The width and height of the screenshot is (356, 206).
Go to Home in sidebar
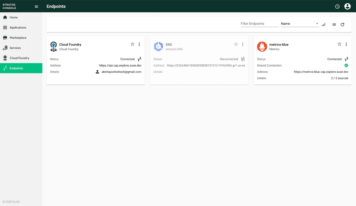(x=21, y=17)
